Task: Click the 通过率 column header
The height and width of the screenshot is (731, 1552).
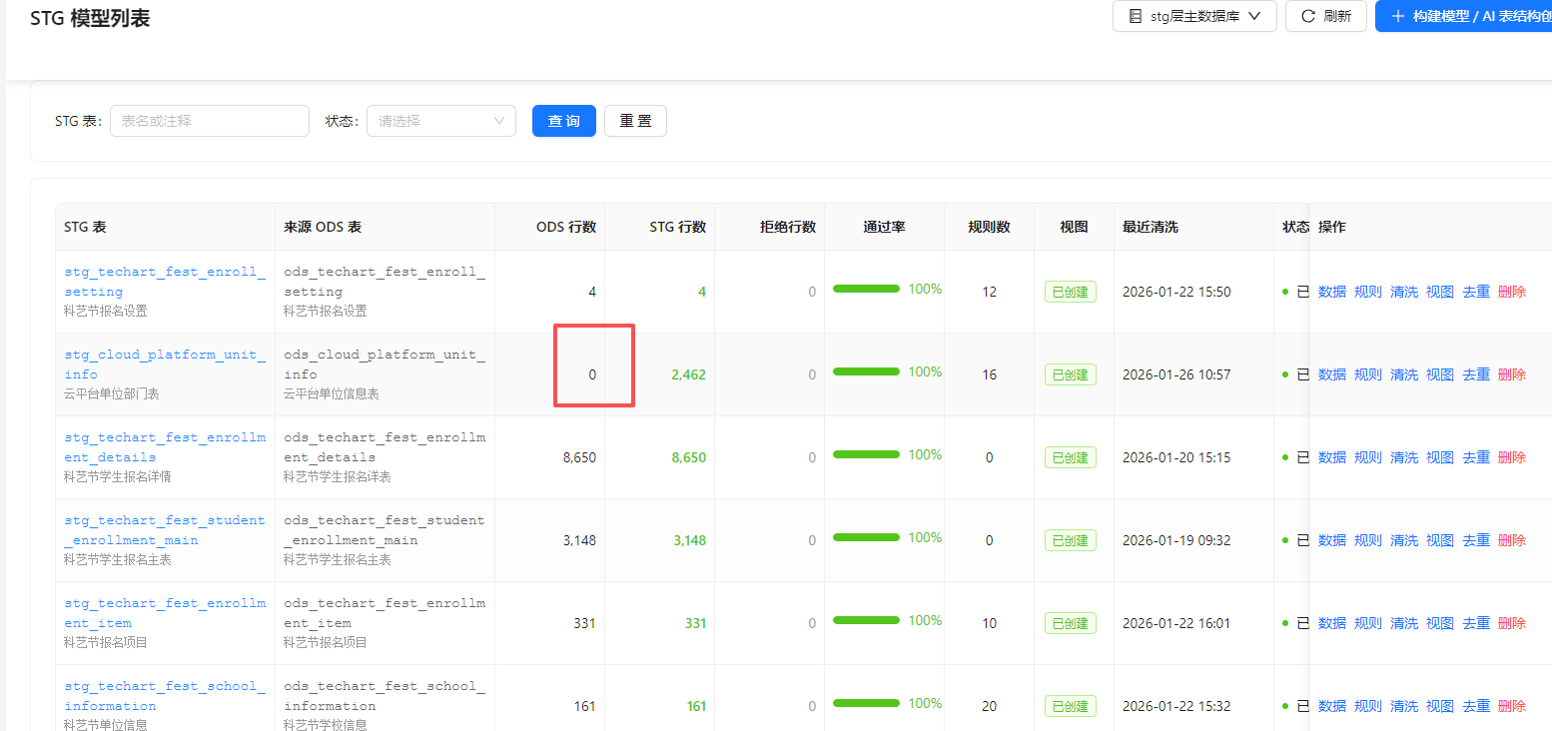Action: pyautogui.click(x=884, y=227)
